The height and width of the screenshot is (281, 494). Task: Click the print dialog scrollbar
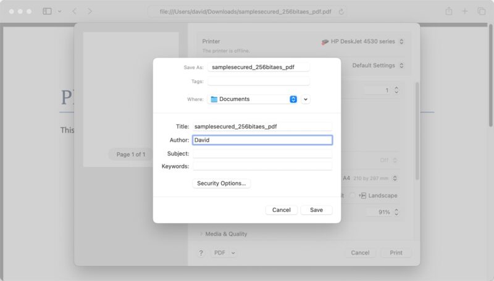(417, 131)
